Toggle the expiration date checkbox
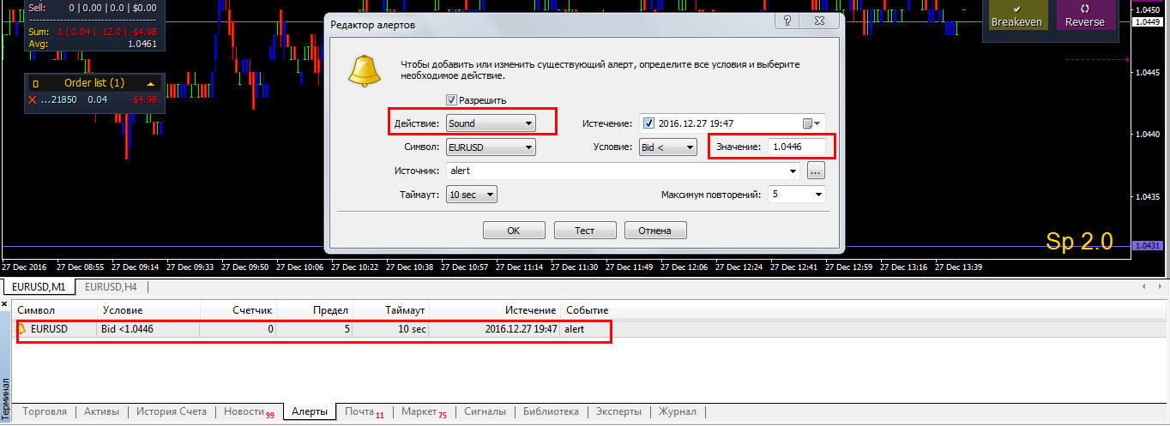1170x426 pixels. [x=648, y=123]
